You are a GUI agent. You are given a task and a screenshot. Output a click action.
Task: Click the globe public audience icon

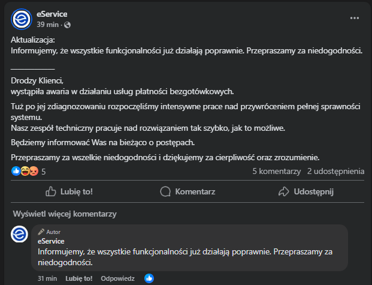click(66, 25)
